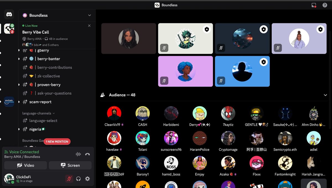The width and height of the screenshot is (332, 188).
Task: Click Voice Connected status text
Action: pos(24,152)
